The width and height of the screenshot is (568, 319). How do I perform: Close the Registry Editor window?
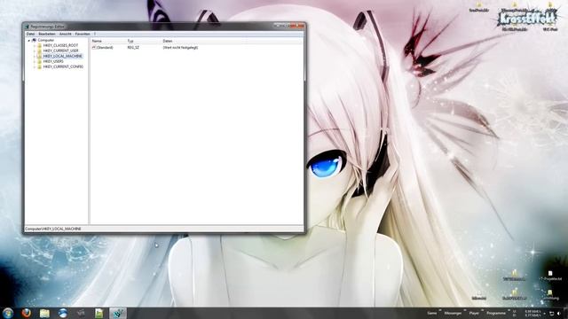coord(298,26)
